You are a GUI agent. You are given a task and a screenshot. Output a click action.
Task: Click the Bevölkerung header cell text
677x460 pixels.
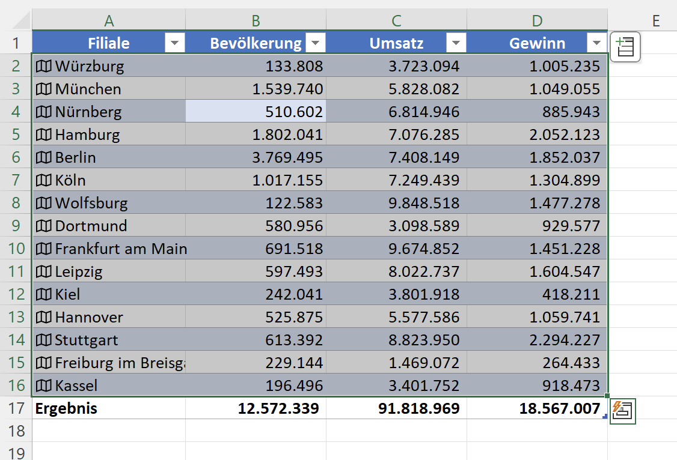256,44
